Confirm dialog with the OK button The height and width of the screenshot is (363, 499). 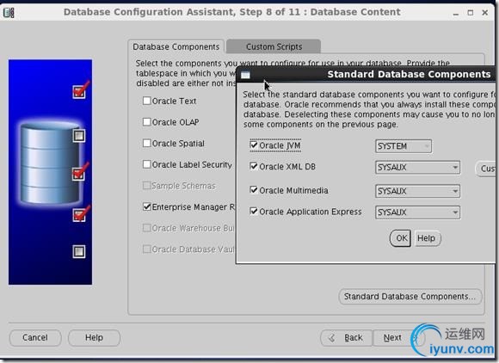401,238
